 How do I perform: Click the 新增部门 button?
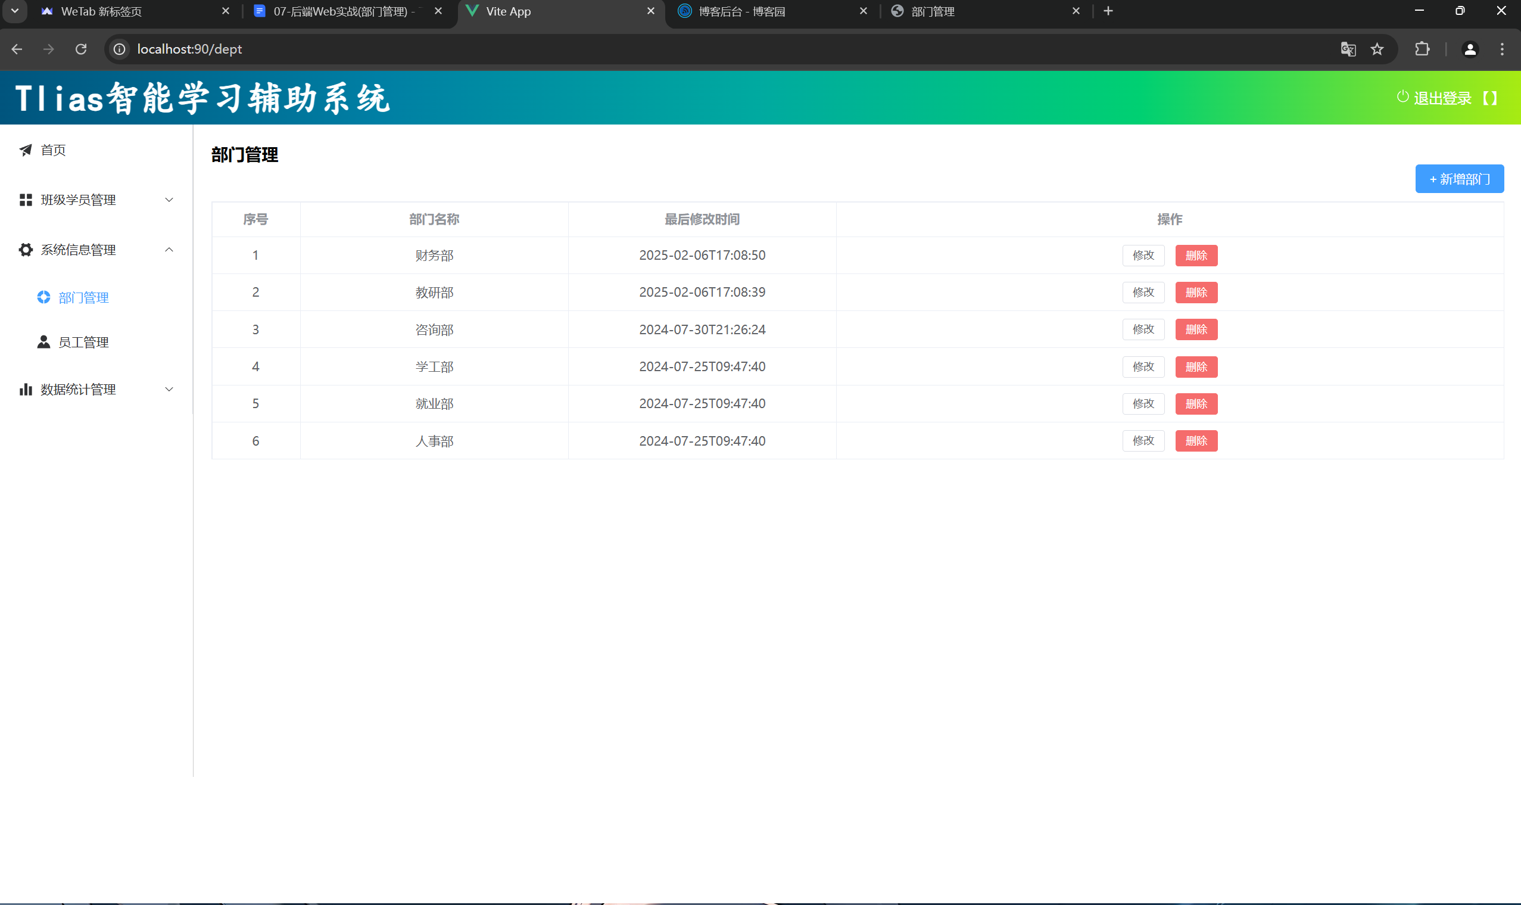click(1459, 179)
